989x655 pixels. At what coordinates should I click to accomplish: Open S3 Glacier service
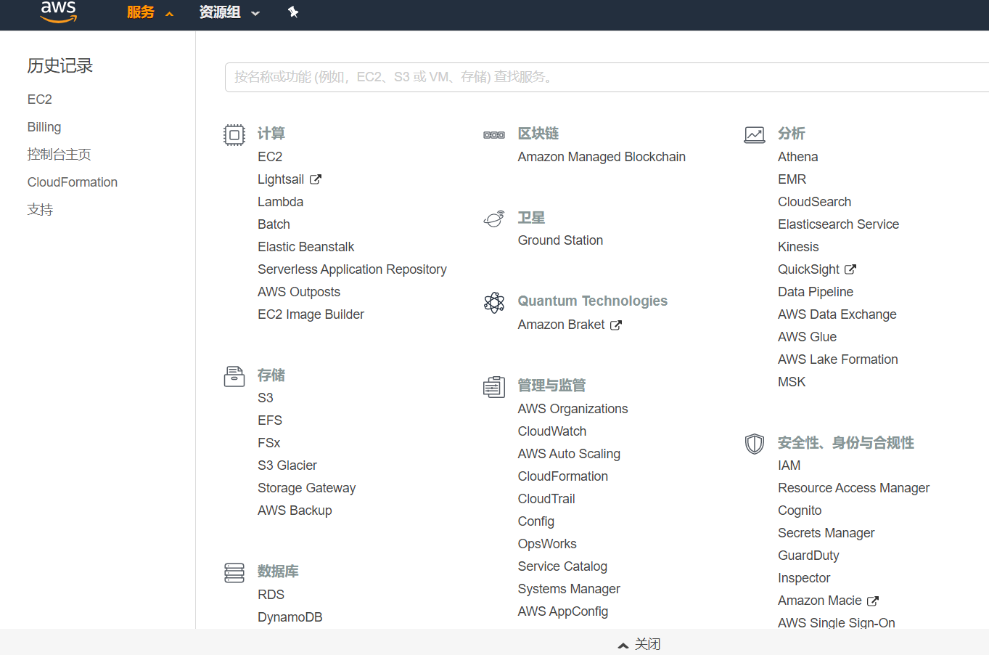[x=287, y=465]
